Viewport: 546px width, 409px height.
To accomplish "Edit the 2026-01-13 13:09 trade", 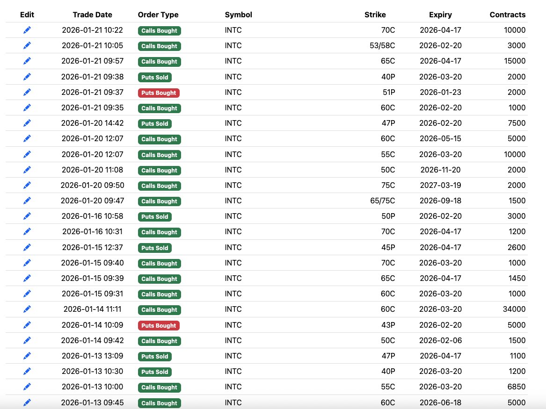I will tap(27, 356).
